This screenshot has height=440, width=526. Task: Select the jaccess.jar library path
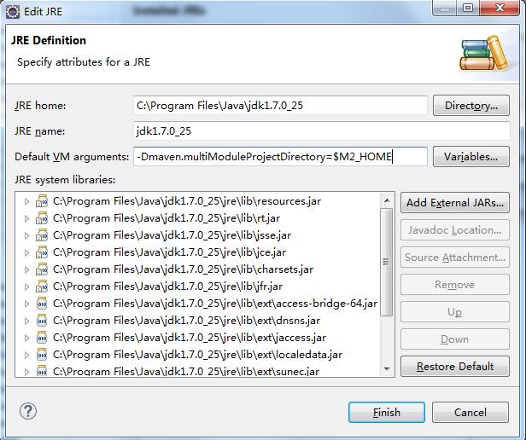coord(190,338)
